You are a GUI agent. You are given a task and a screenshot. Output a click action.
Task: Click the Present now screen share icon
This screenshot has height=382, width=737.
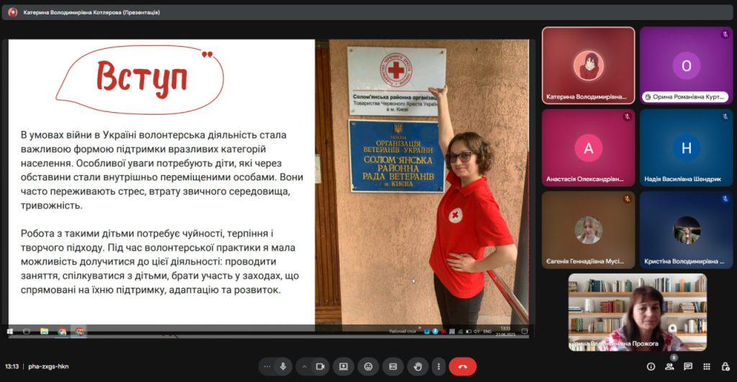(x=343, y=366)
